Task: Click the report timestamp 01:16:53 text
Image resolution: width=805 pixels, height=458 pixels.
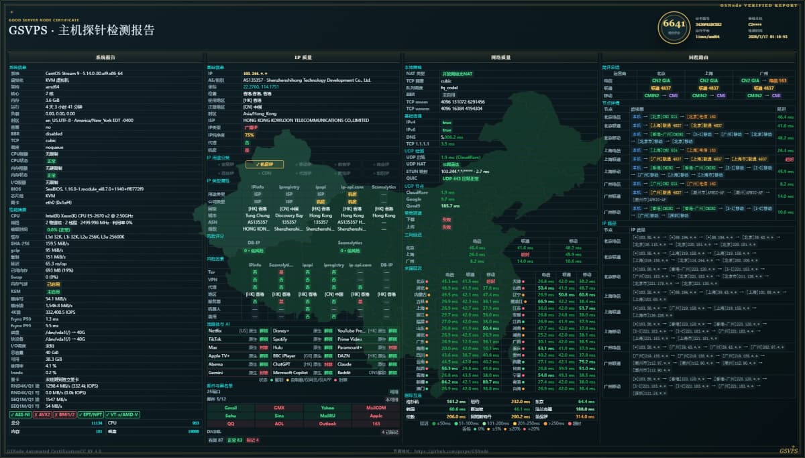Action: [x=767, y=37]
